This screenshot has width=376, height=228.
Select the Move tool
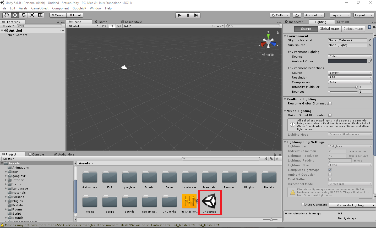click(15, 15)
